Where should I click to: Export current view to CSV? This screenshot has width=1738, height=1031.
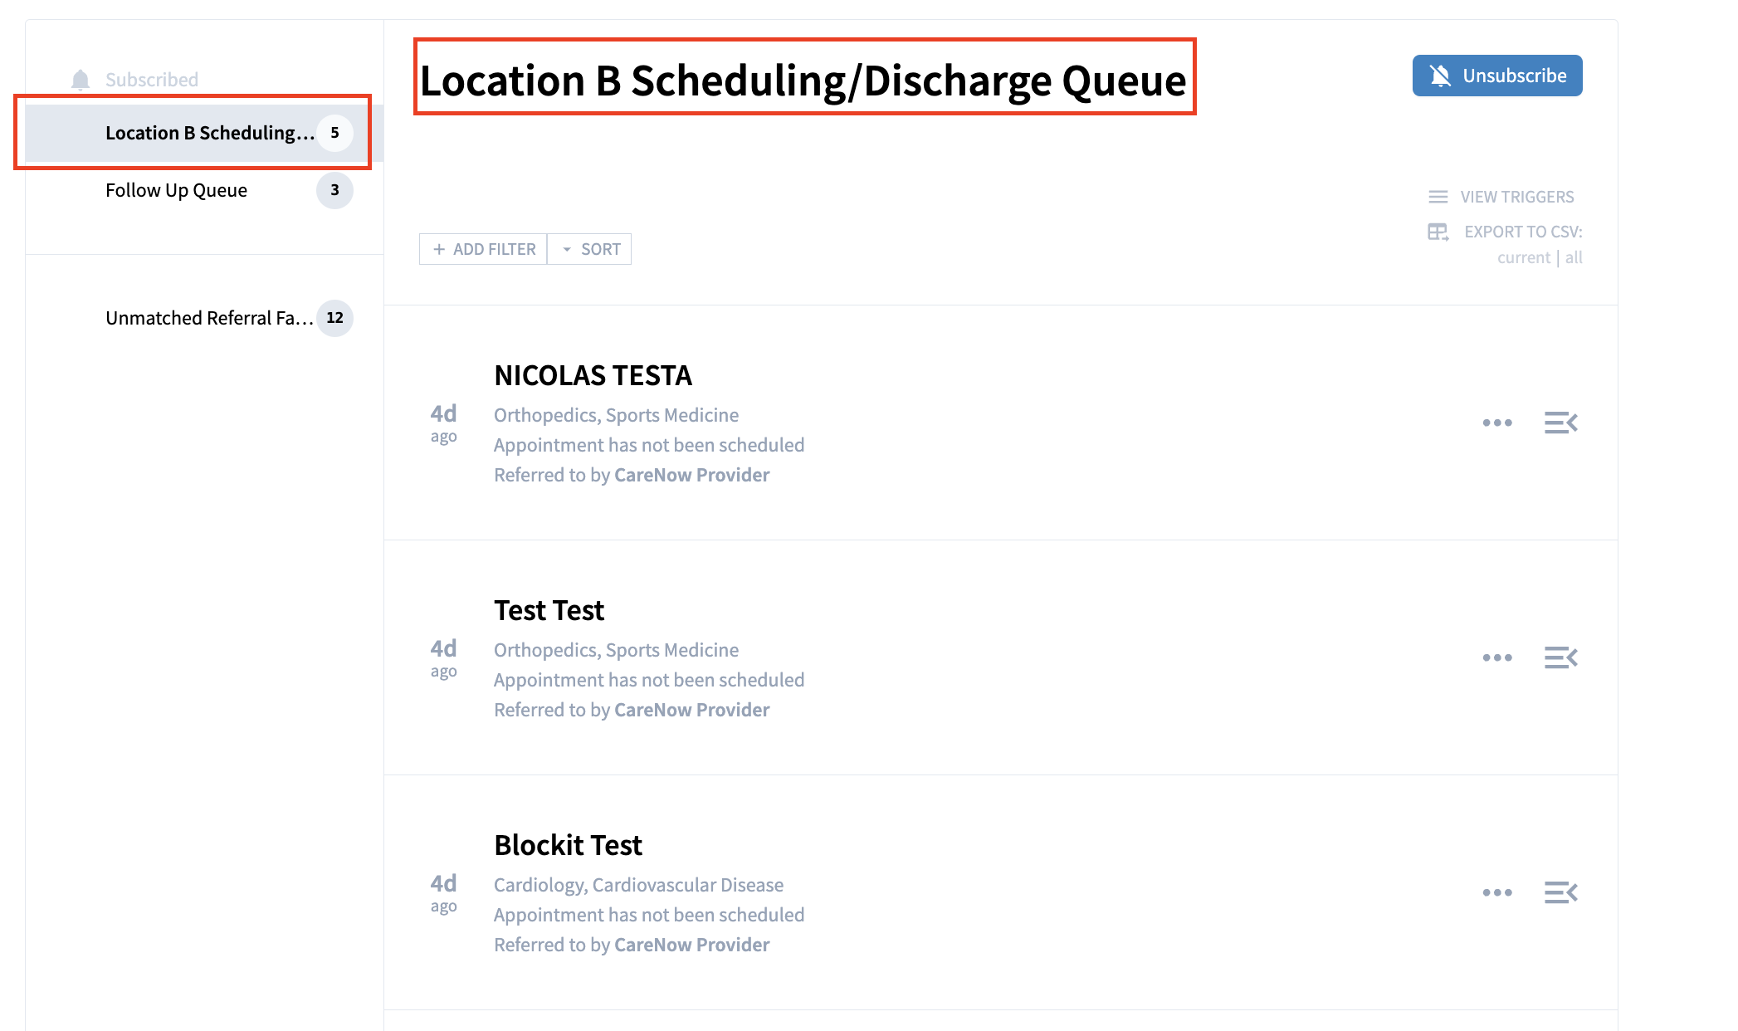(1524, 257)
